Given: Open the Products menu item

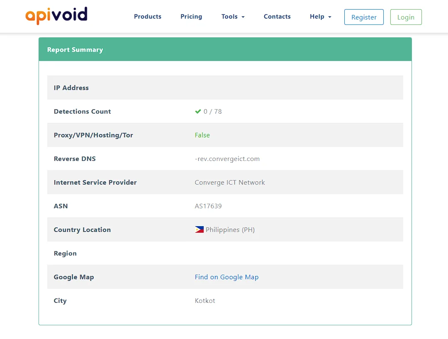Looking at the screenshot, I should (148, 17).
